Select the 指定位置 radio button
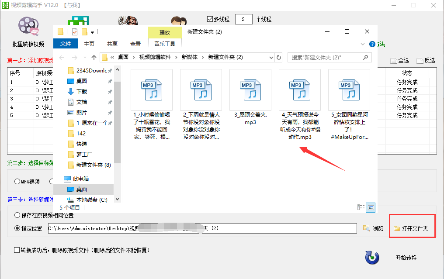The image size is (444, 279). 17,228
